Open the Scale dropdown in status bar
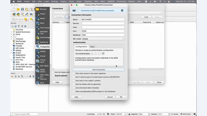This screenshot has height=116, width=207. 125,114
